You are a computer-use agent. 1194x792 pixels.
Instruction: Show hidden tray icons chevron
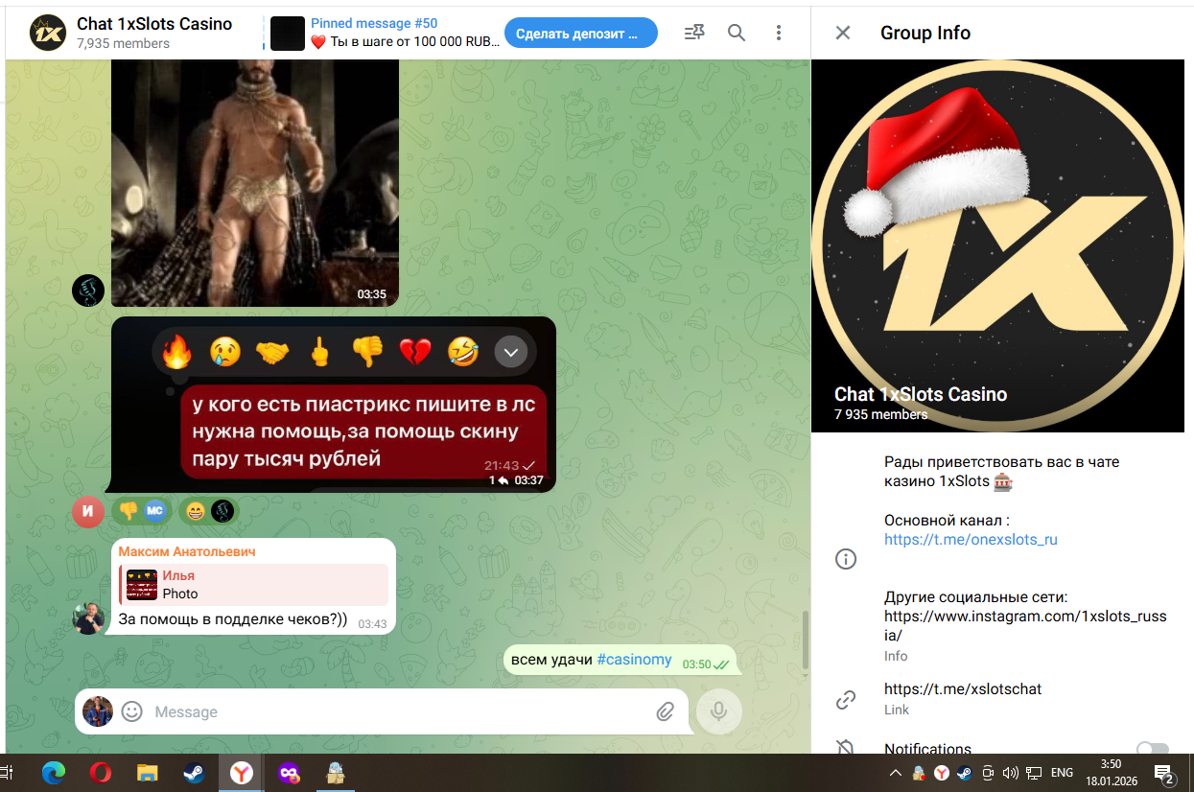895,773
